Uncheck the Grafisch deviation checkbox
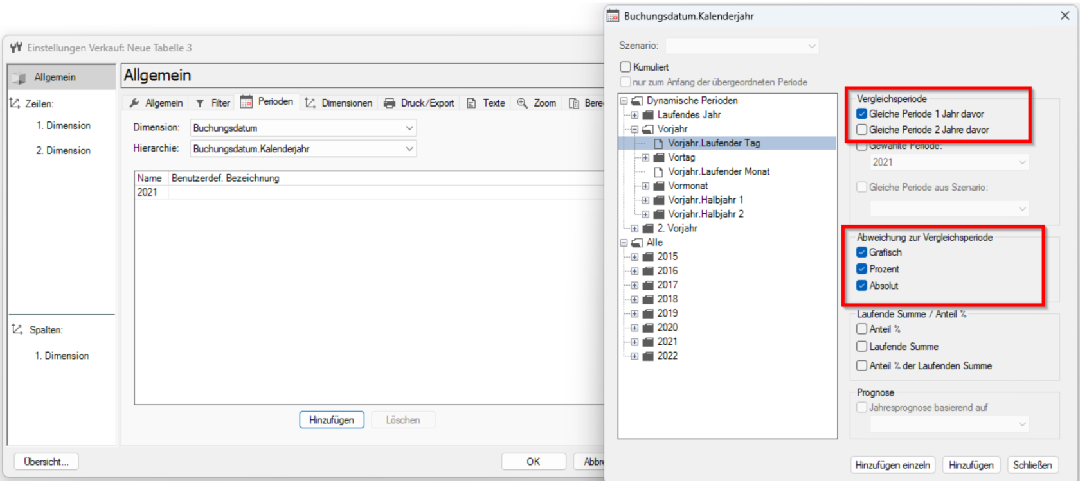This screenshot has width=1080, height=481. (862, 252)
